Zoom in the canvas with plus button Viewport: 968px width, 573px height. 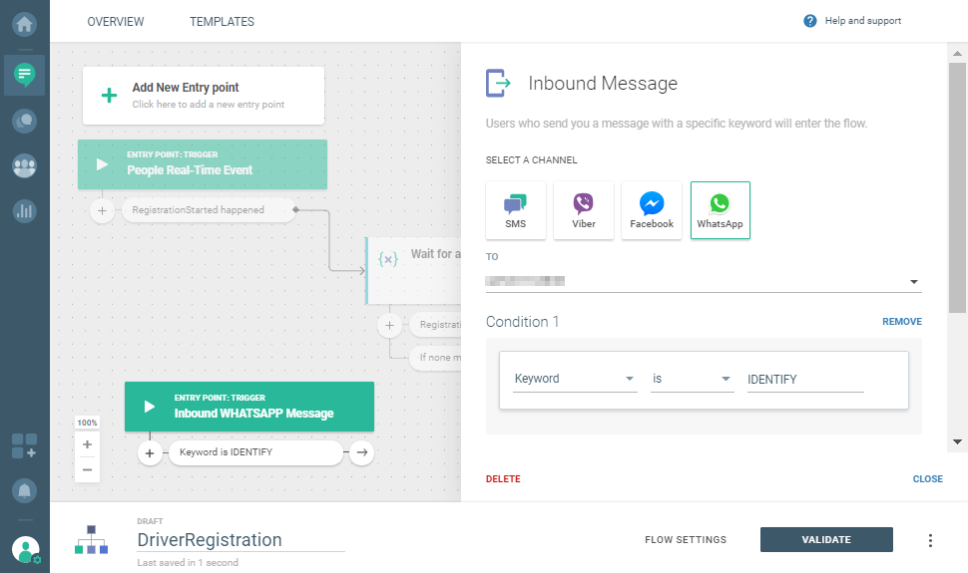(88, 444)
